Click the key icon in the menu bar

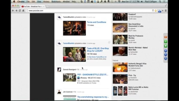[101, 1]
